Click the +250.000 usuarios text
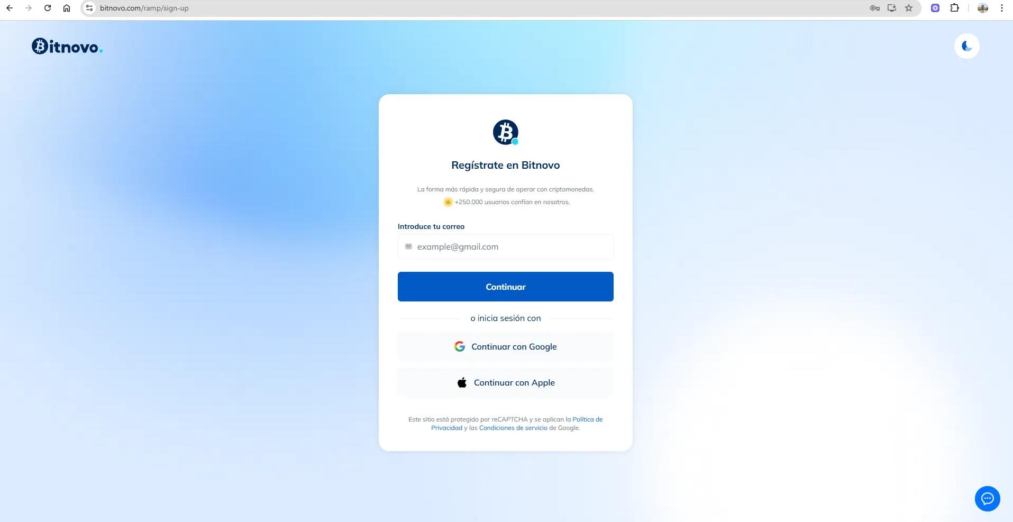 (512, 202)
